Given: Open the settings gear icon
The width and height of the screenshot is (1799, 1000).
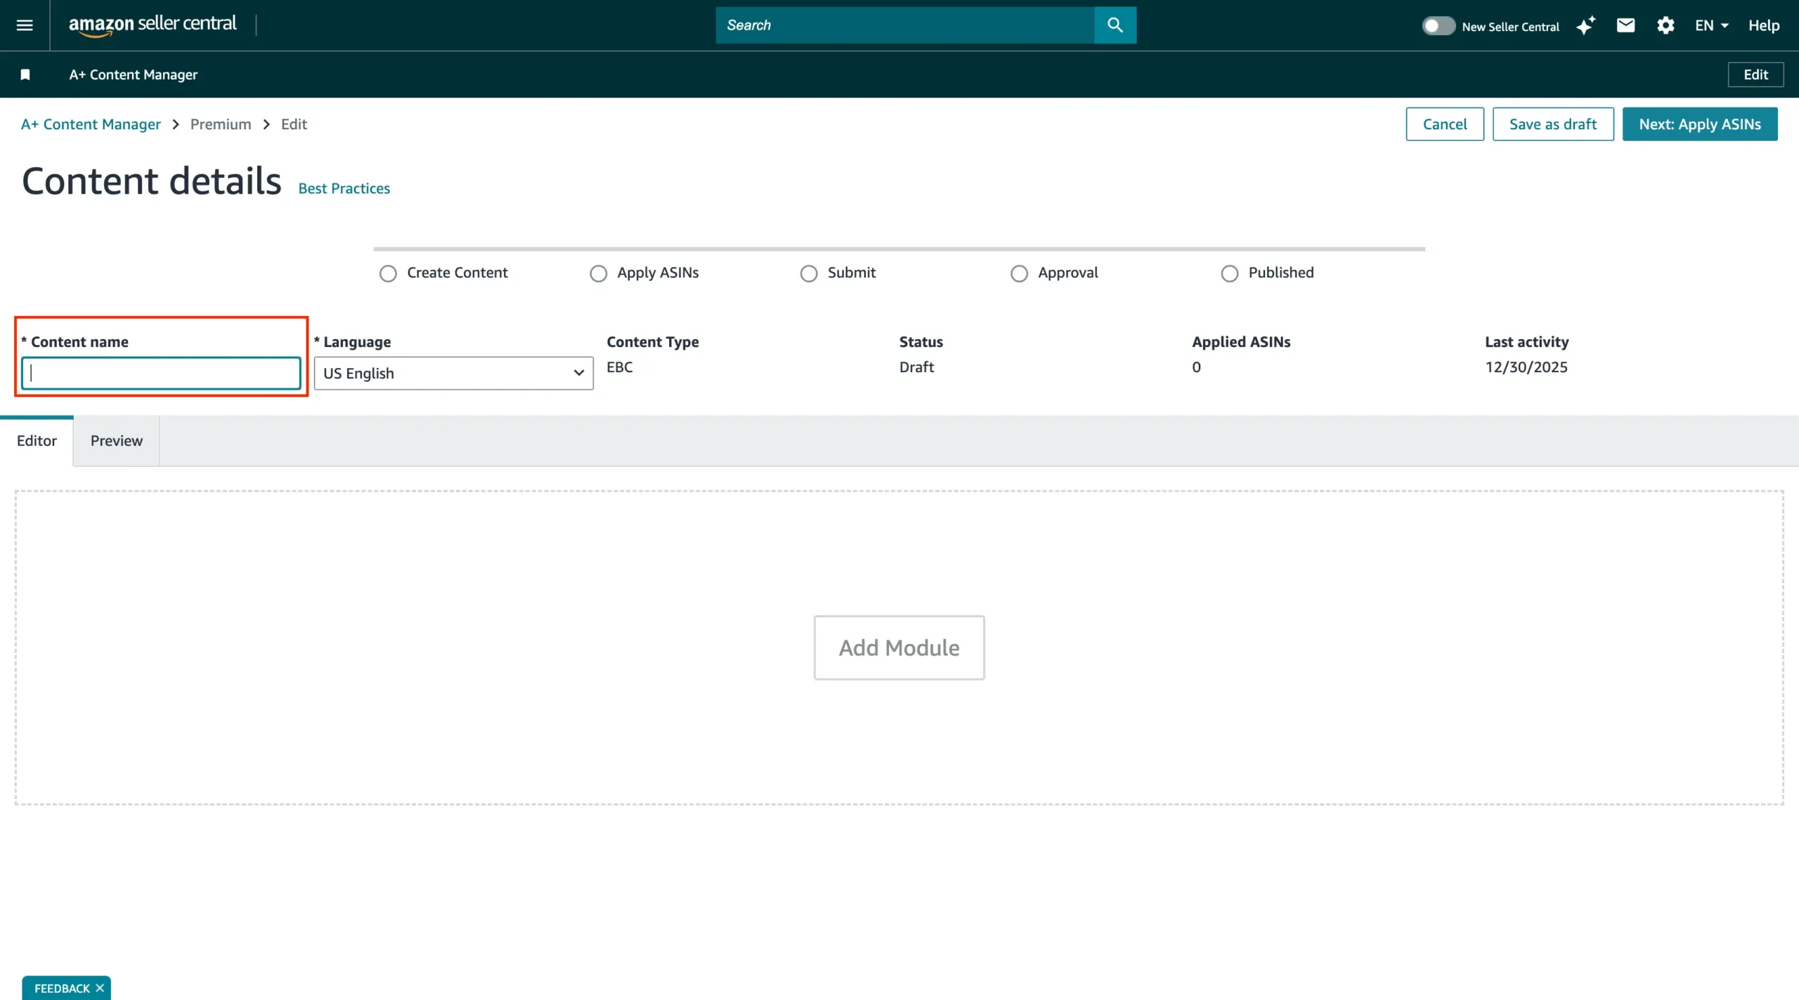Looking at the screenshot, I should [1665, 26].
